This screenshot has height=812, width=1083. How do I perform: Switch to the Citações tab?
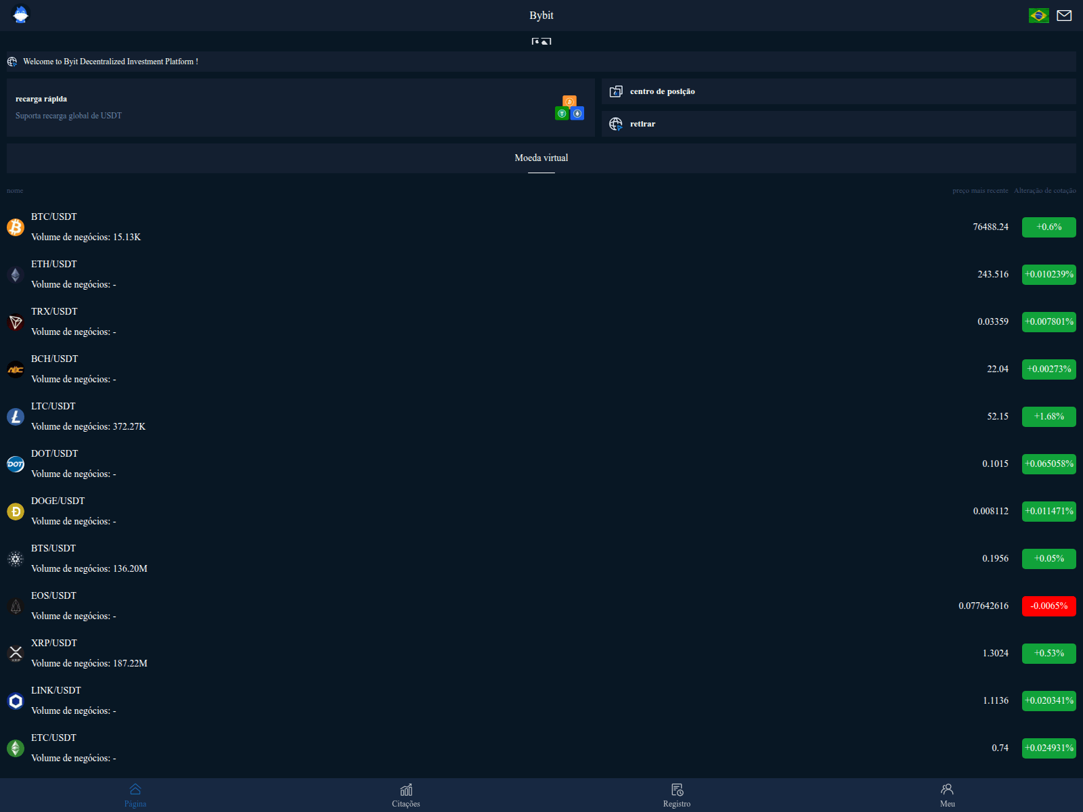(x=406, y=795)
